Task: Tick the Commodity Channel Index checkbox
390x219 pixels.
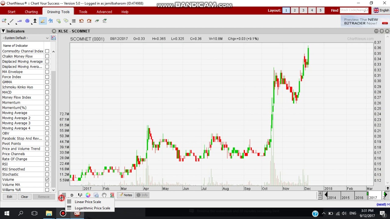Action: (x=47, y=51)
